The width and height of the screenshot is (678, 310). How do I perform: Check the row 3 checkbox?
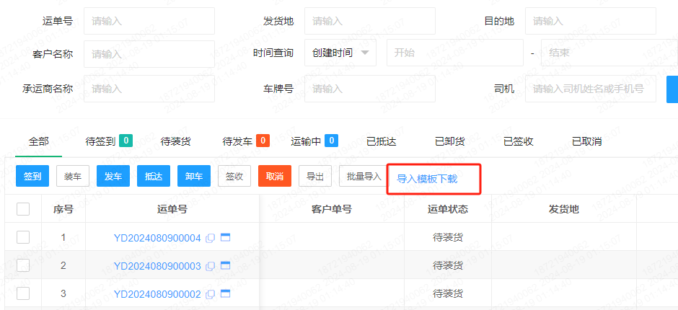23,293
